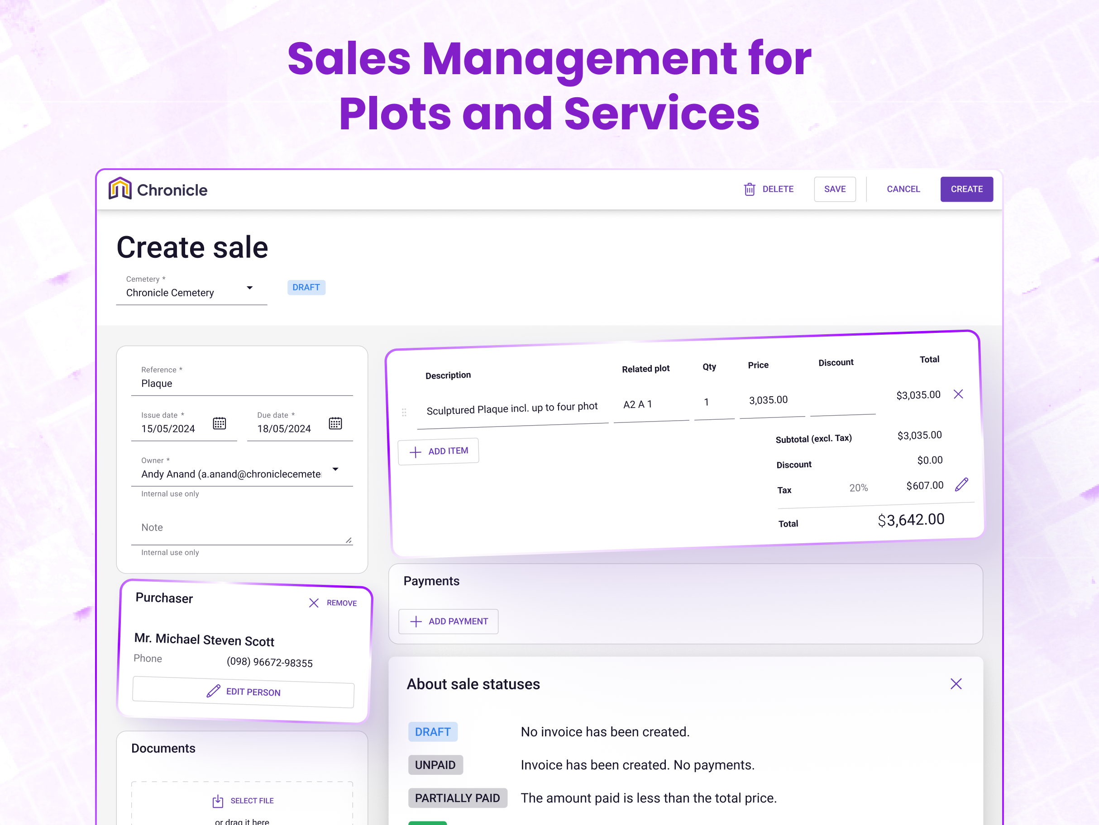
Task: Click the Save button
Action: pyautogui.click(x=834, y=189)
